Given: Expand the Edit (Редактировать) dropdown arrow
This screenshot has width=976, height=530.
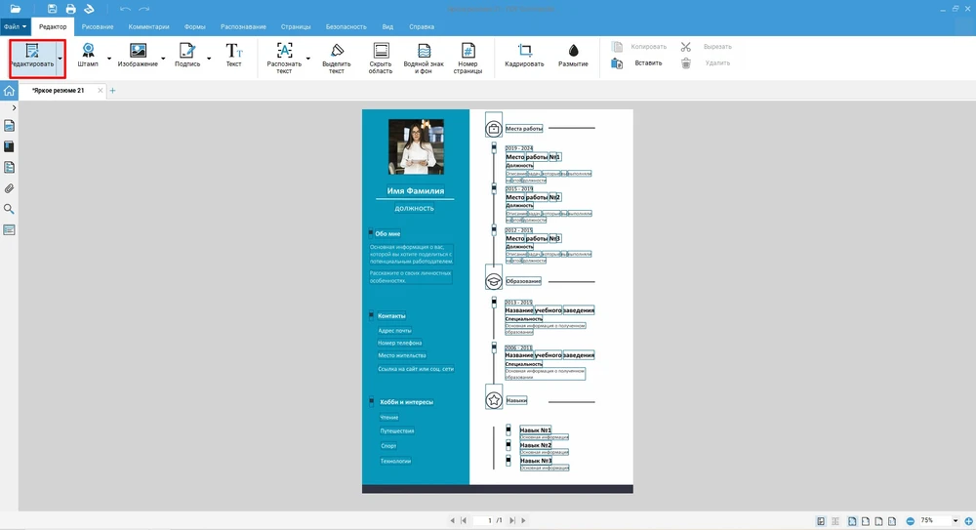Looking at the screenshot, I should coord(60,59).
